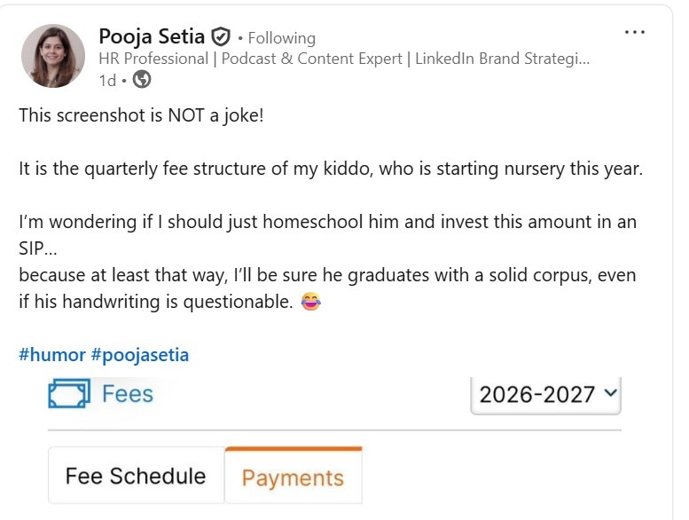Switch to the Fee Schedule tab
The image size is (689, 520).
pyautogui.click(x=136, y=476)
